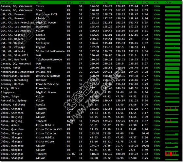This screenshot has width=183, height=162.
Task: Show MTR for Shanghai Tencent row
Action: tap(157, 154)
